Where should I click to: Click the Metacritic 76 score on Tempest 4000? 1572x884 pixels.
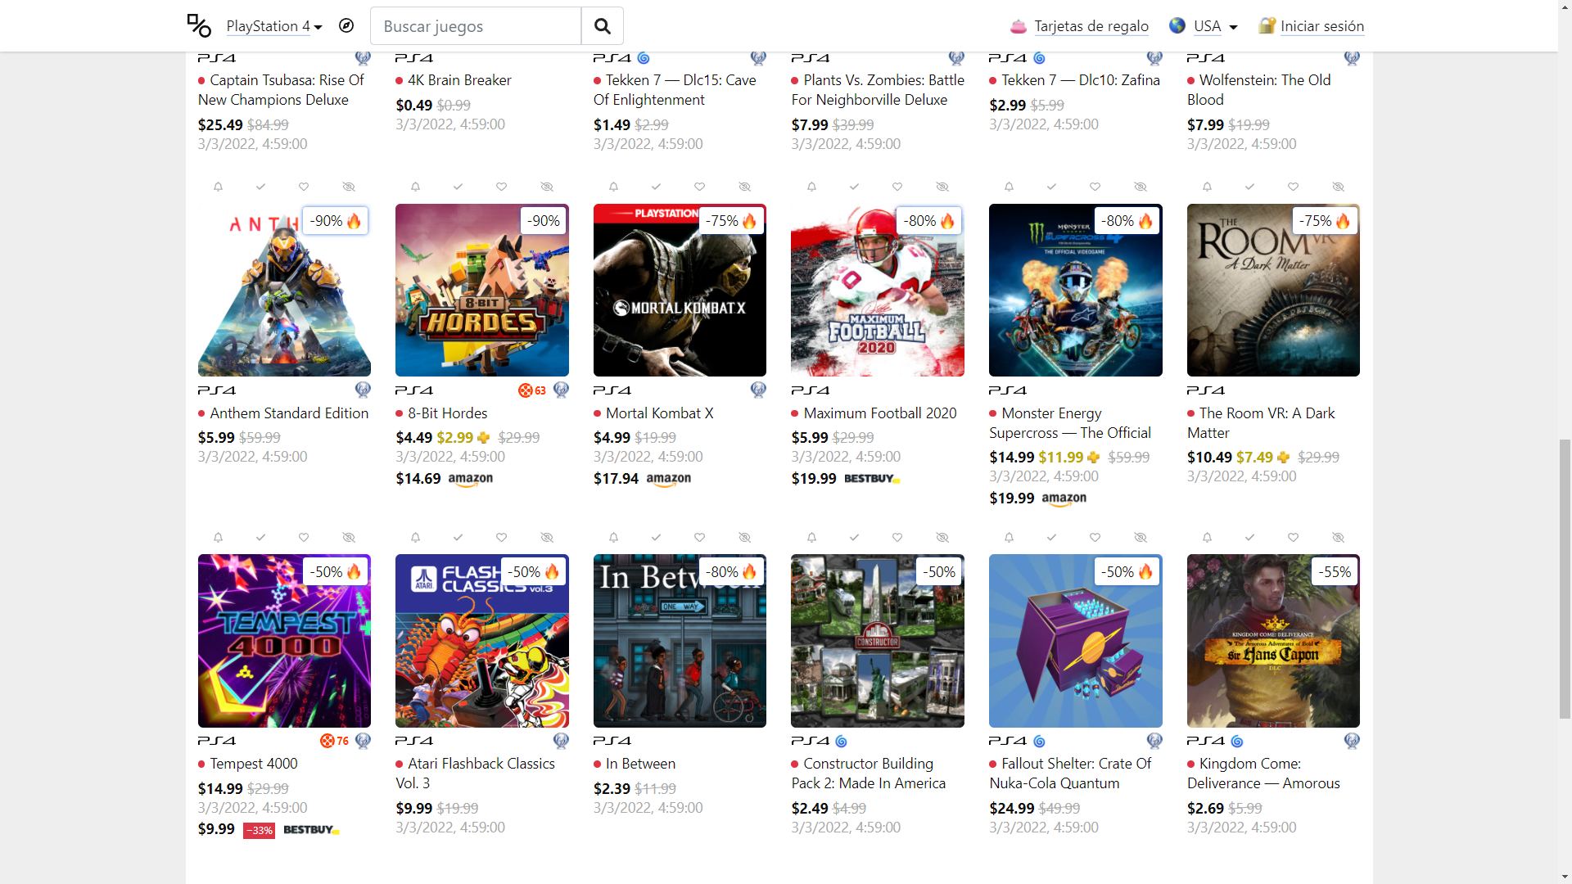[335, 741]
